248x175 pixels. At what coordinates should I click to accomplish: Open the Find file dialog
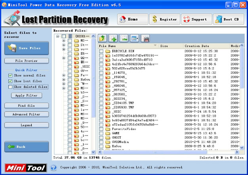27,105
